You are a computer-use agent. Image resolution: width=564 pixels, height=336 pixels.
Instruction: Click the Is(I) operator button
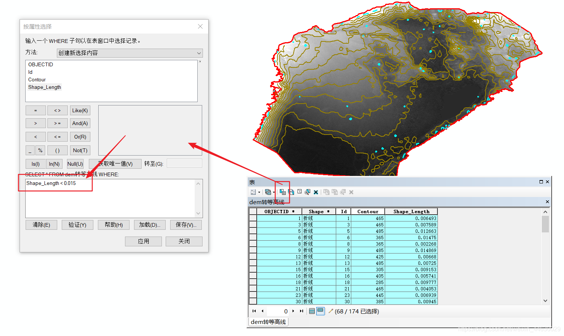(x=36, y=164)
